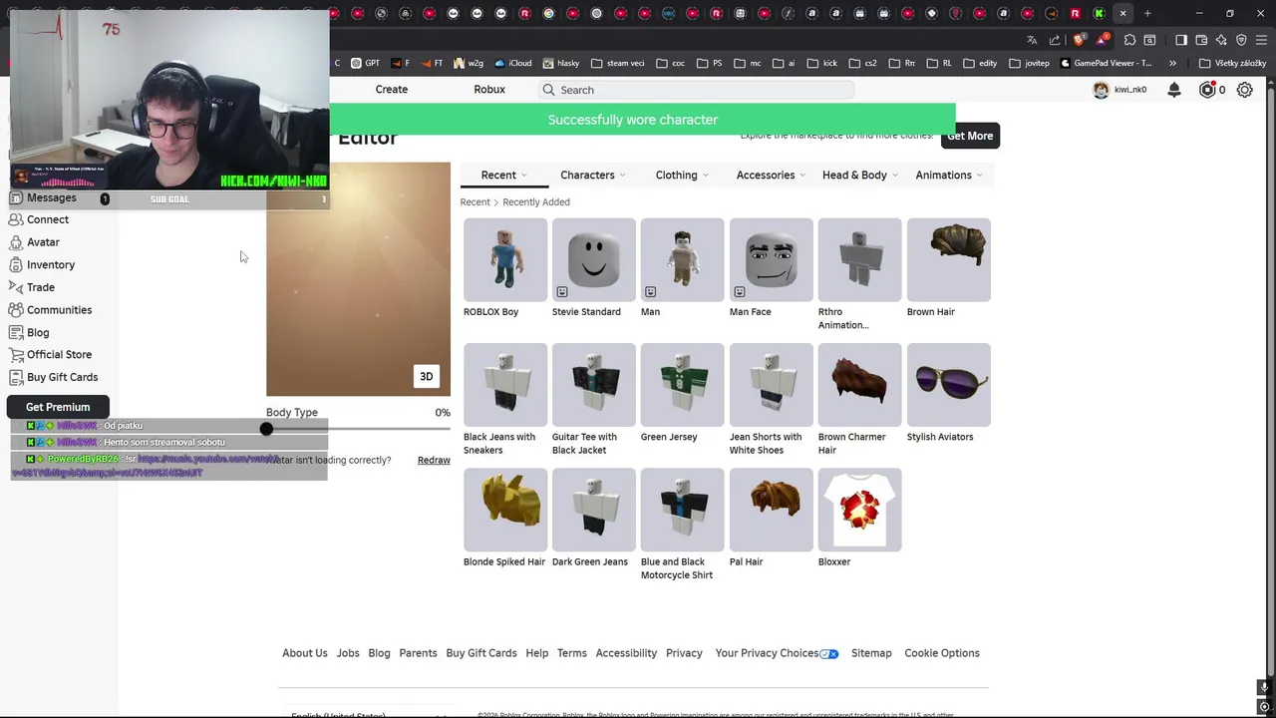Expand the Recent dropdown tab
The height and width of the screenshot is (718, 1276).
coord(504,176)
